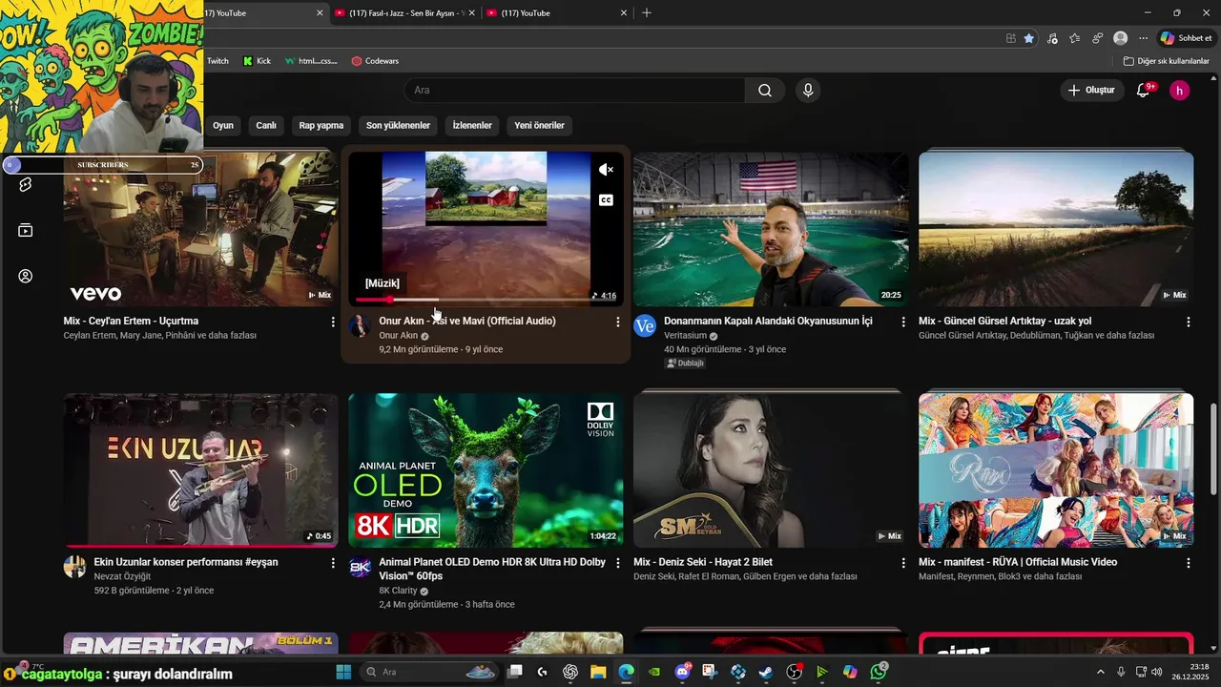The height and width of the screenshot is (687, 1221).
Task: Open options menu for manifest RÜYA mix
Action: click(x=1188, y=563)
